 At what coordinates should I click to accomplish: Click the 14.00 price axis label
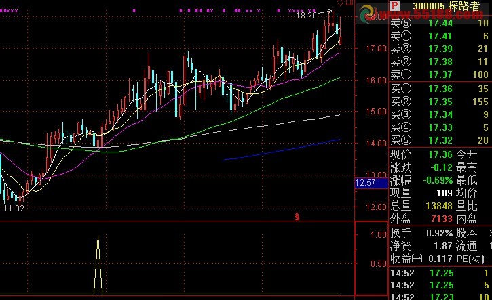tap(376, 144)
